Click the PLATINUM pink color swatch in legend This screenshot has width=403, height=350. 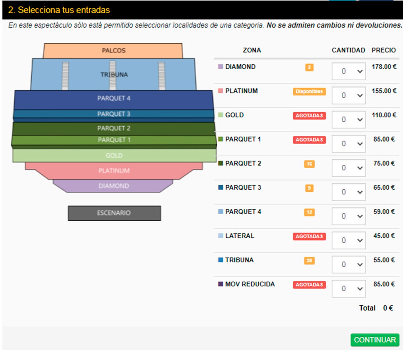[x=221, y=91]
